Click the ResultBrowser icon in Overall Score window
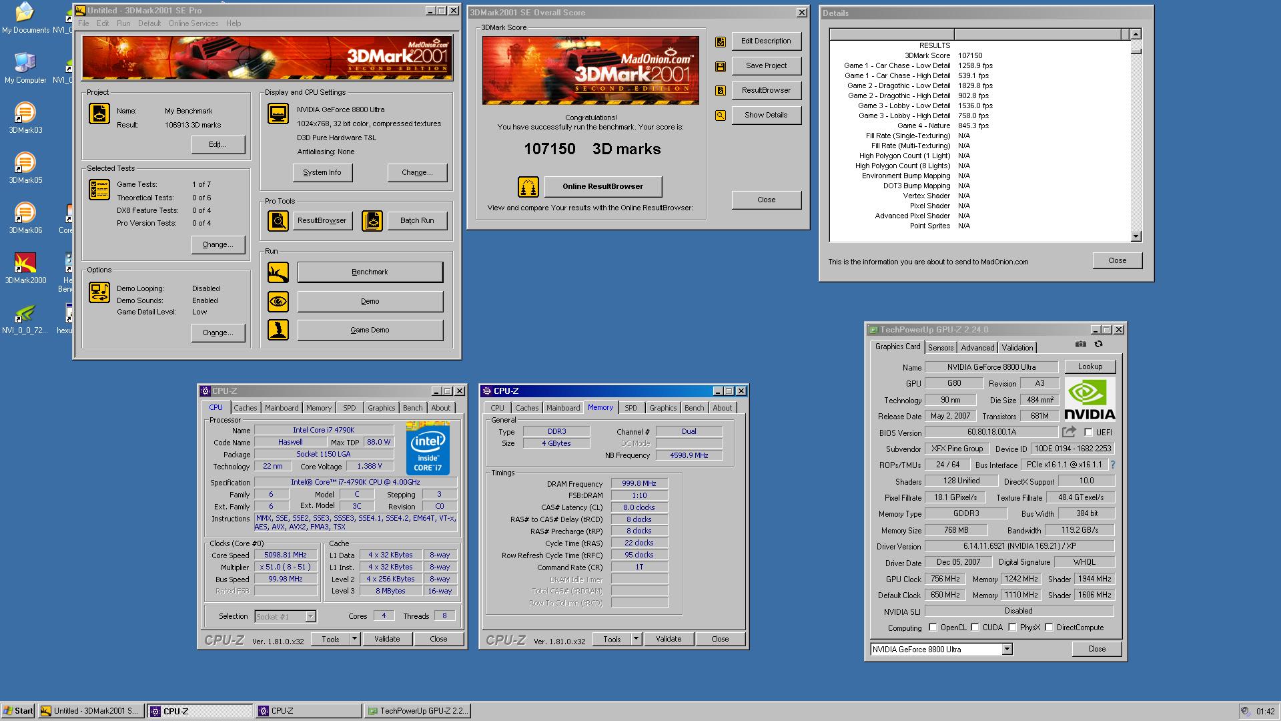The height and width of the screenshot is (721, 1281). [721, 91]
